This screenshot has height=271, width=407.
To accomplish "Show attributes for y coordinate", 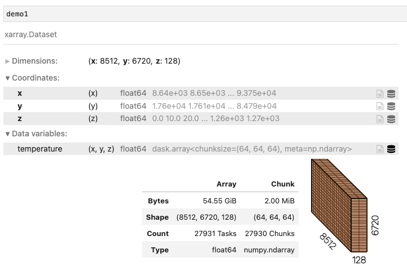I will click(x=380, y=106).
